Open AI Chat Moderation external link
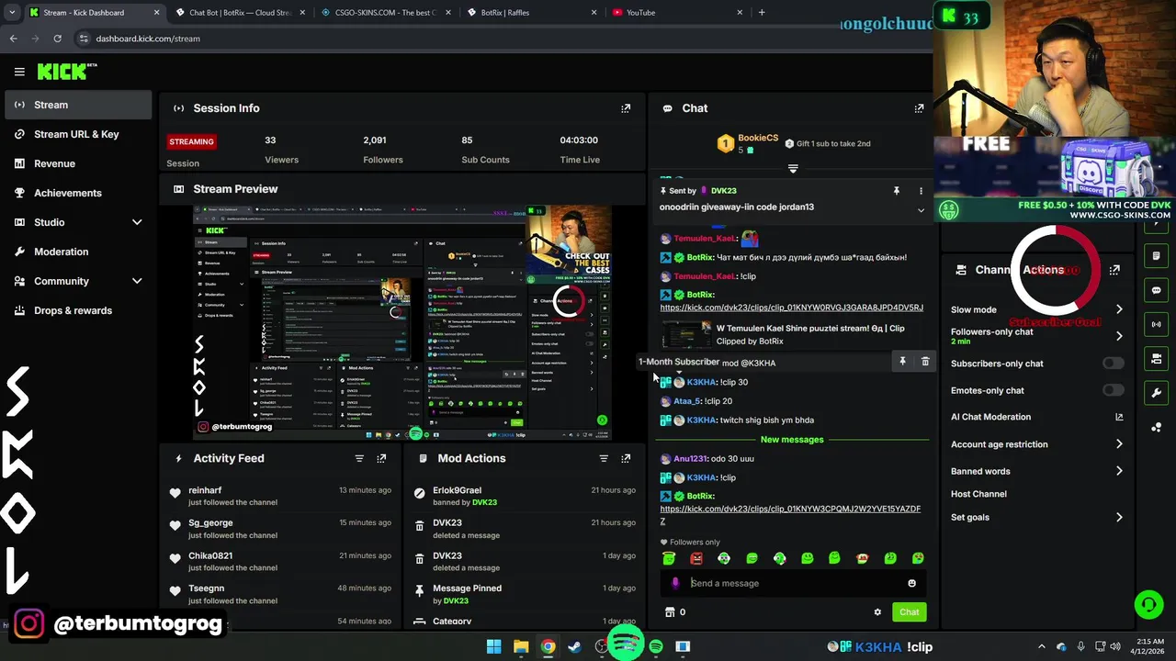 pos(1119,417)
